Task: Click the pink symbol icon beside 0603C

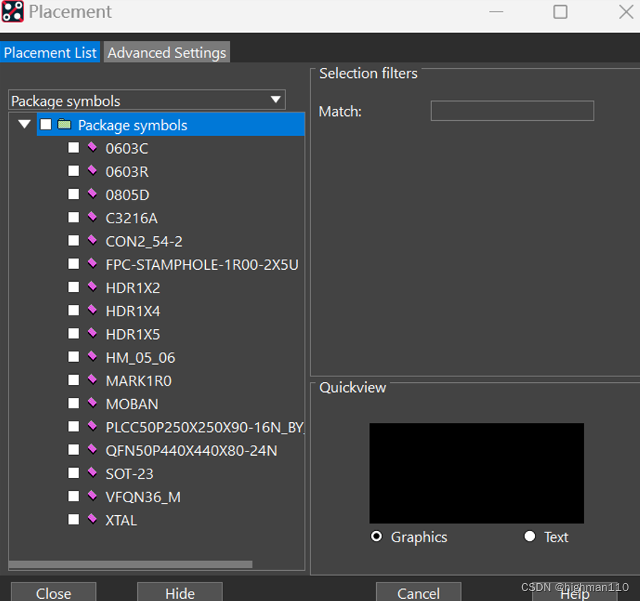Action: [x=92, y=147]
